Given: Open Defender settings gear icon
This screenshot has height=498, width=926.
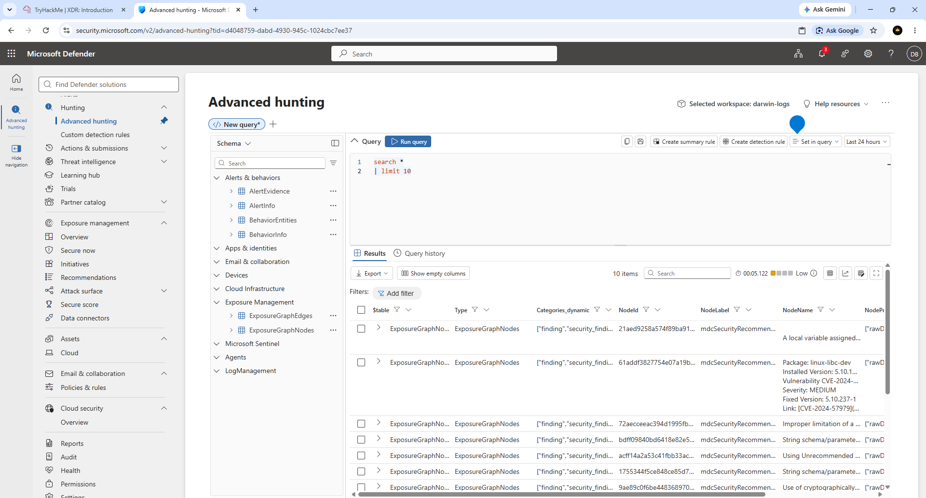Looking at the screenshot, I should (x=868, y=54).
